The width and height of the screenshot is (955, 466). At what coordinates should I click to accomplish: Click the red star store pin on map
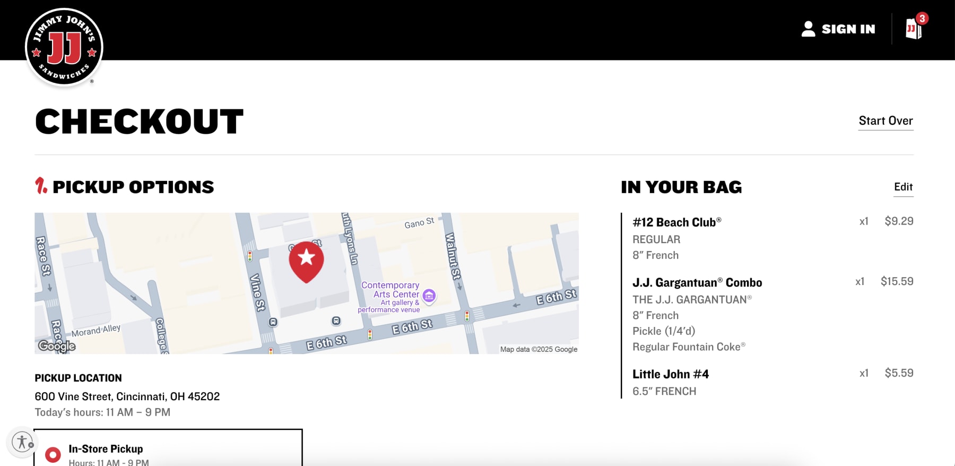coord(306,261)
